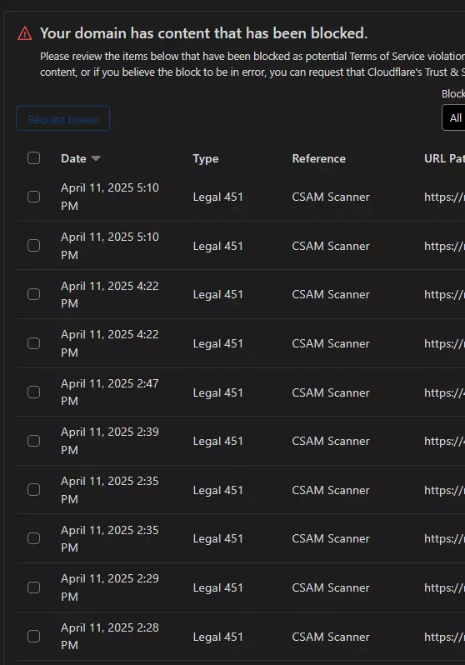Screen dimensions: 465x665
Task: Open the URL link in the 2:39 PM row
Action: [444, 441]
